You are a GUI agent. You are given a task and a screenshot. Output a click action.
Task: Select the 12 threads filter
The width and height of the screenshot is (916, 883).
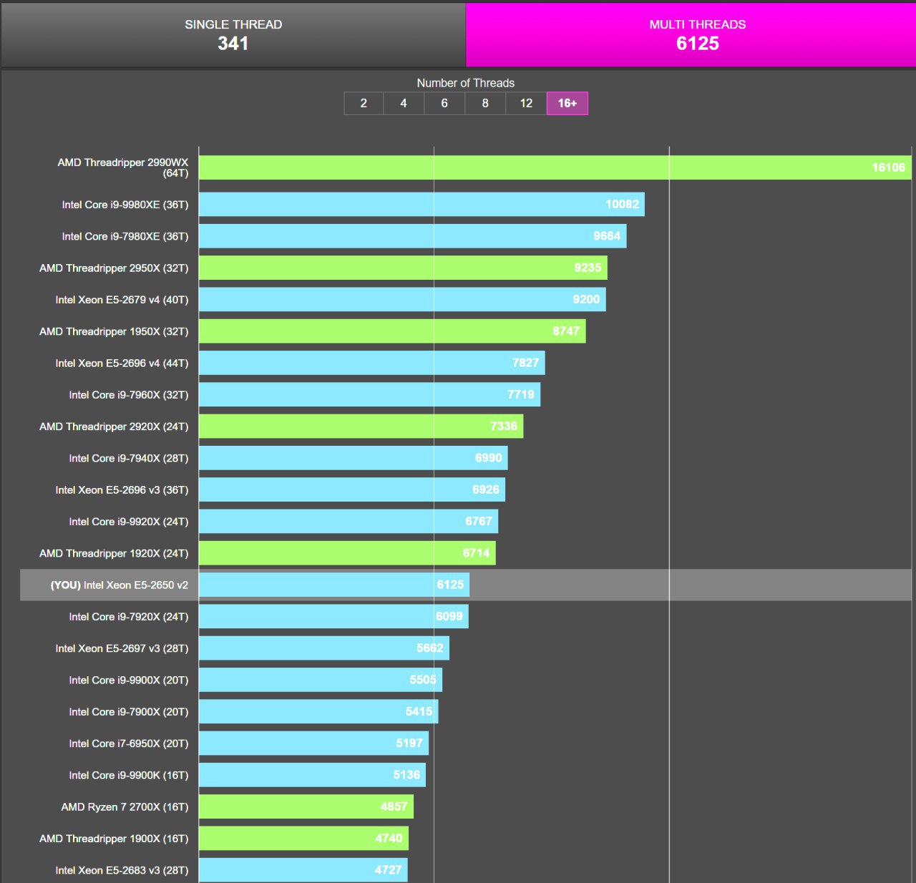coord(526,103)
